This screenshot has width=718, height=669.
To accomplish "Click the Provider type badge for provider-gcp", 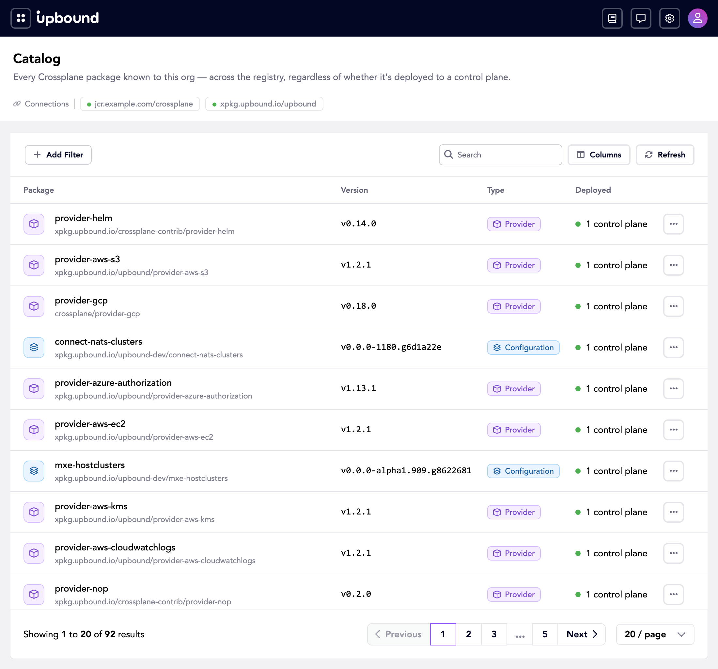I will (514, 306).
